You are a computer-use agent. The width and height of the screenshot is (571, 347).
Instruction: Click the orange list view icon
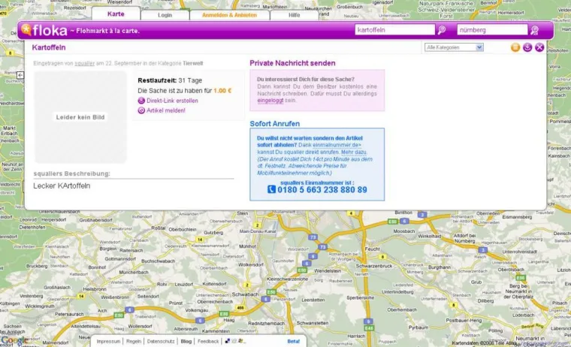515,47
